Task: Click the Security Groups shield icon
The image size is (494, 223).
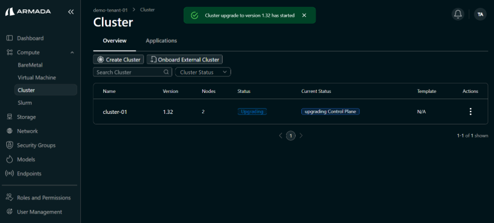Action: (x=9, y=145)
